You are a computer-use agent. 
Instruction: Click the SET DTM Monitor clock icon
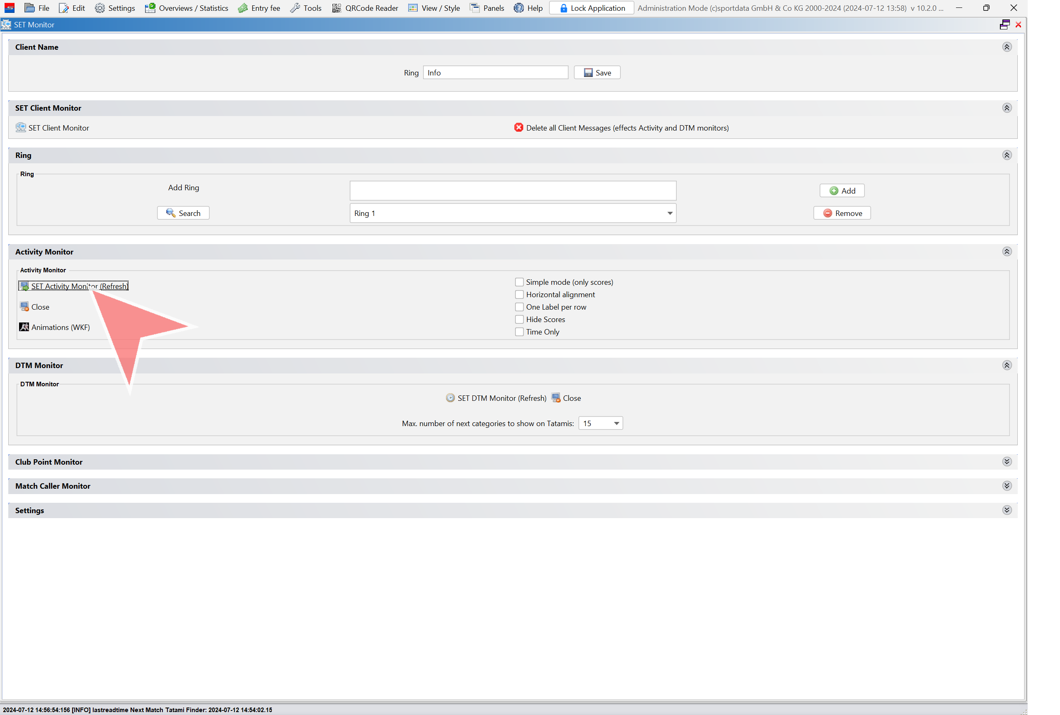pos(450,397)
